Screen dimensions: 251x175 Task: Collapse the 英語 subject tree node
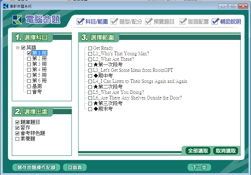18,48
